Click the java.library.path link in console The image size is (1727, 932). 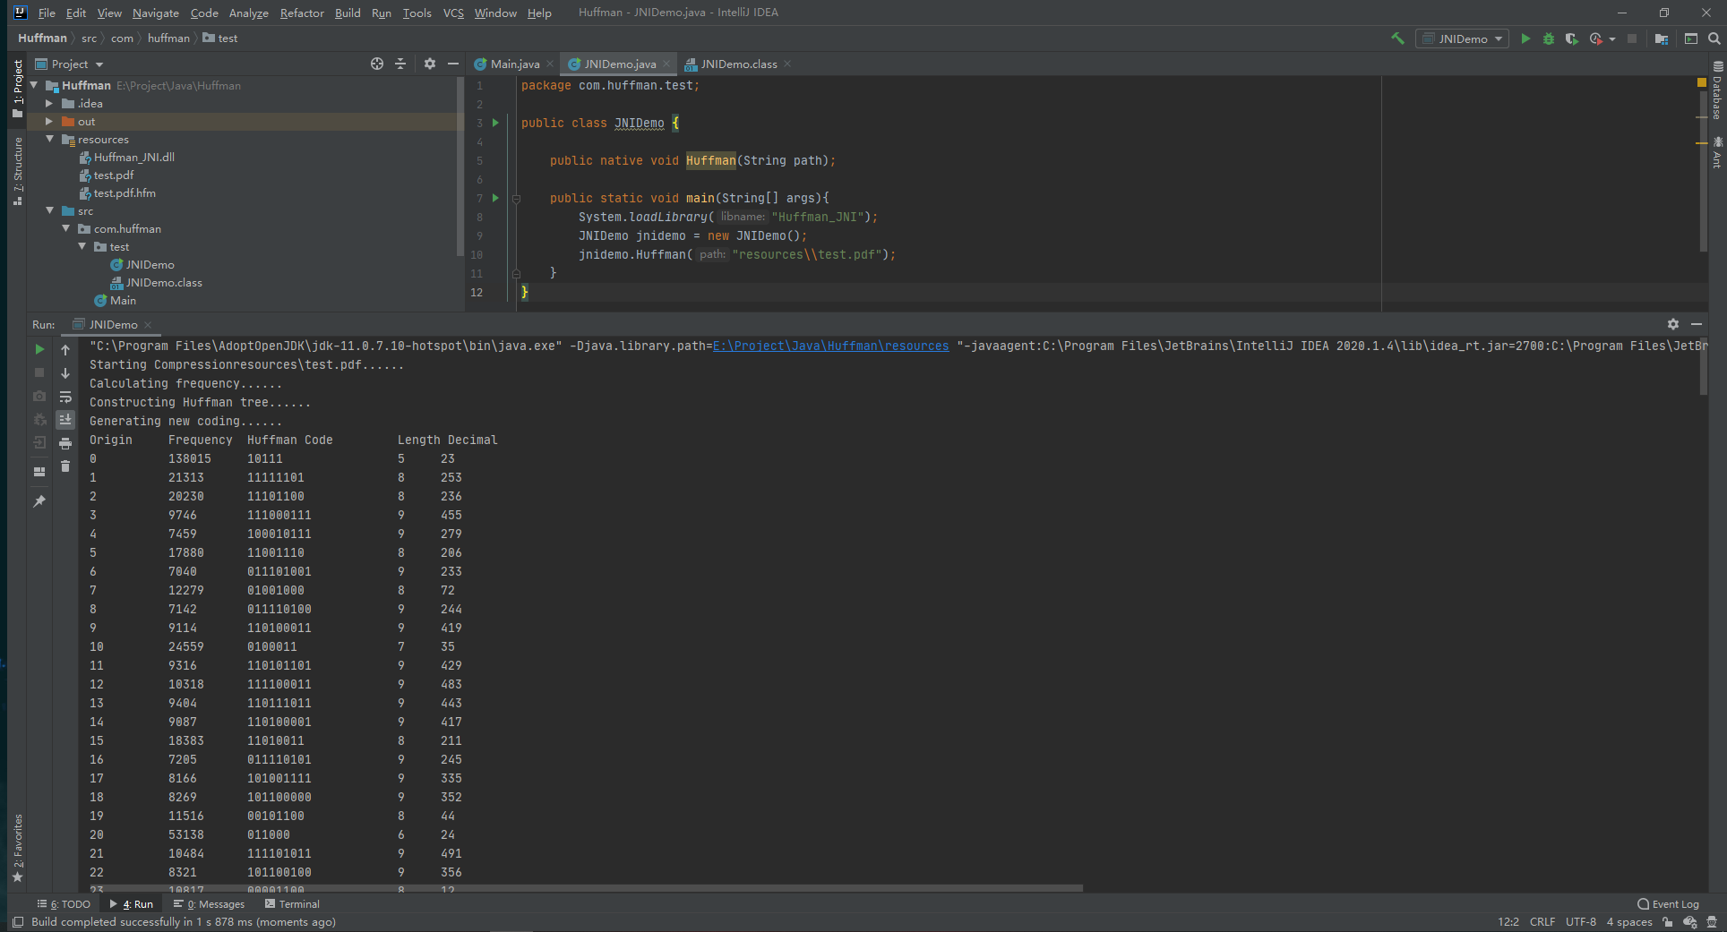pos(830,346)
